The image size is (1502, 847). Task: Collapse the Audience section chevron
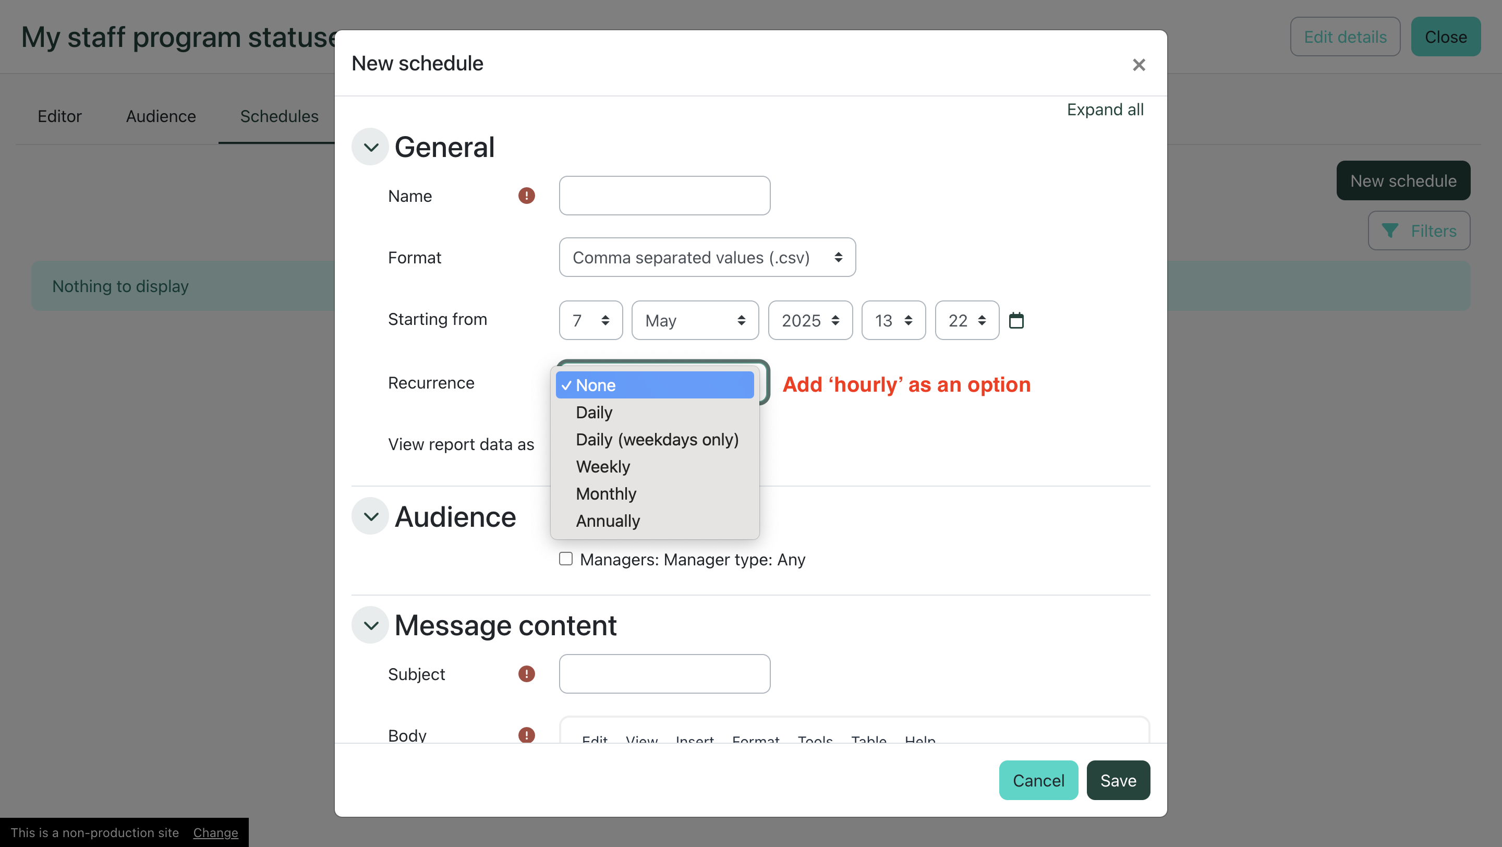click(x=370, y=516)
